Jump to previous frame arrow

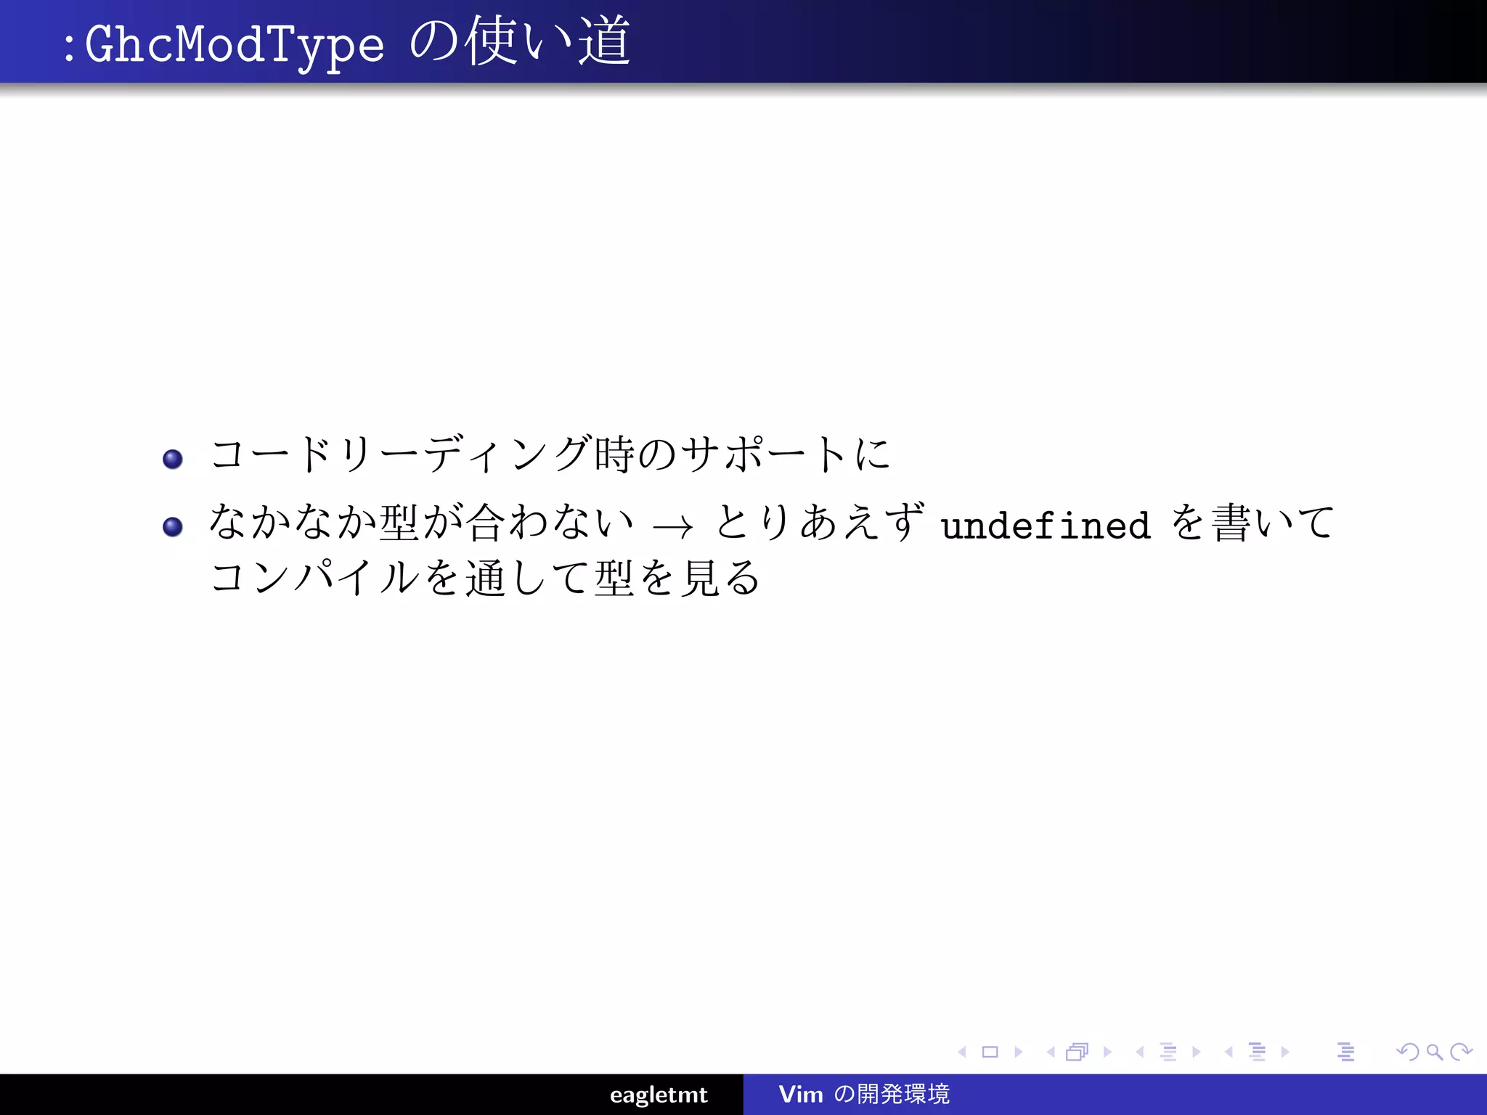[x=1051, y=1052]
